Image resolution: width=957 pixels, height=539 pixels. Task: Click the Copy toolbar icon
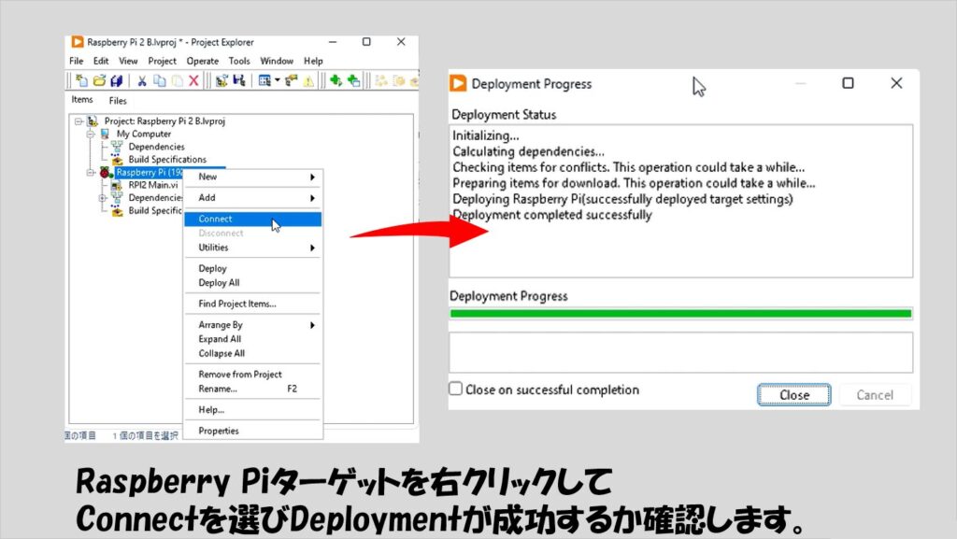pos(159,80)
